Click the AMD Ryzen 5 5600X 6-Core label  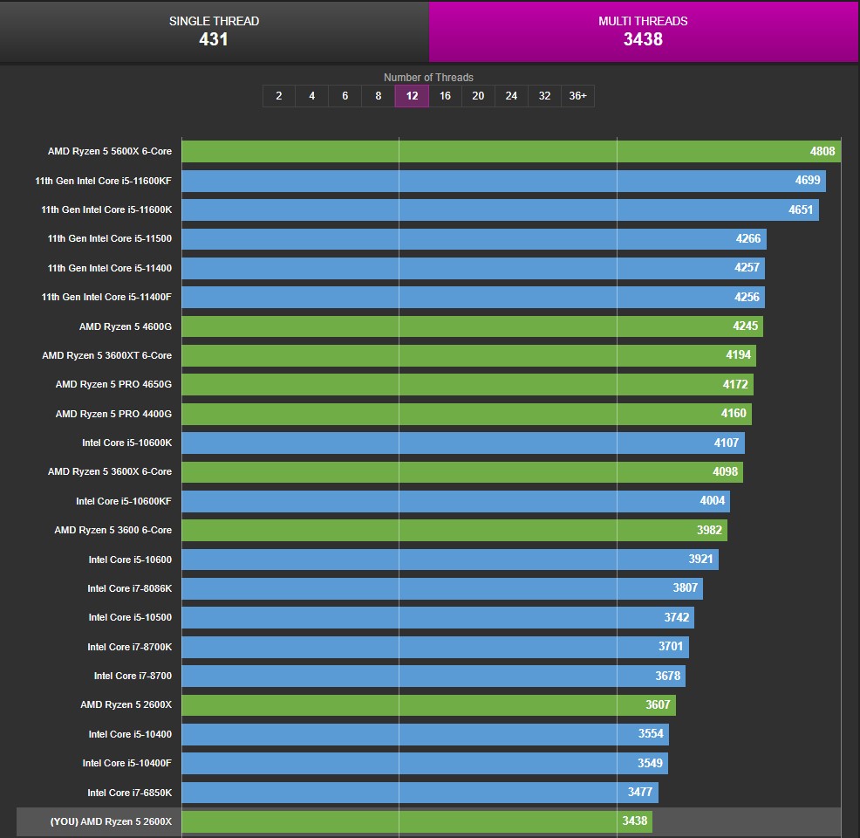point(110,152)
